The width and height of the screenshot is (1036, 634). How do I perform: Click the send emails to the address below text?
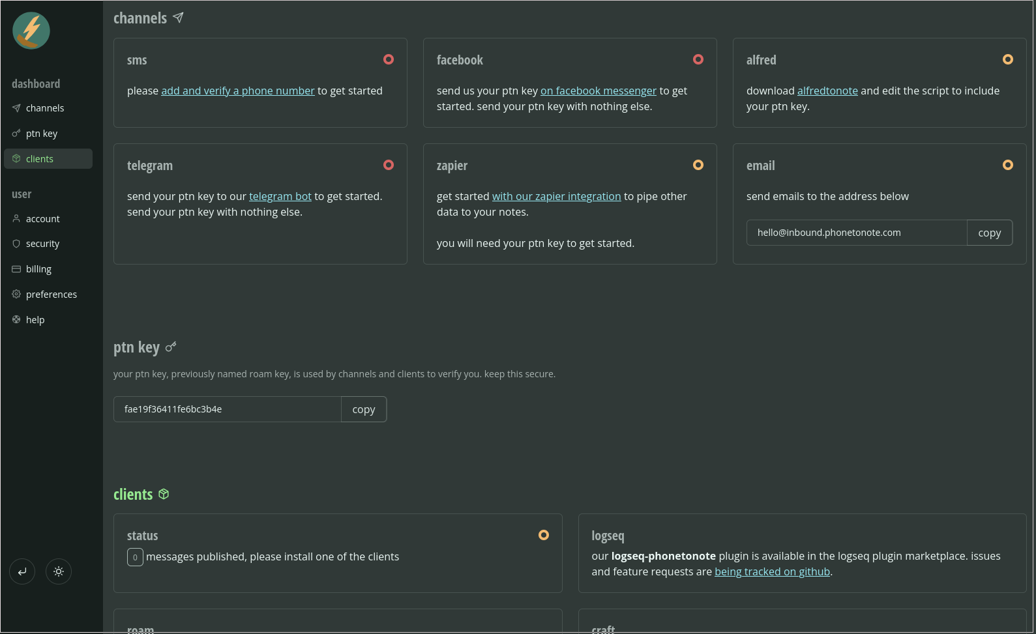click(x=827, y=197)
